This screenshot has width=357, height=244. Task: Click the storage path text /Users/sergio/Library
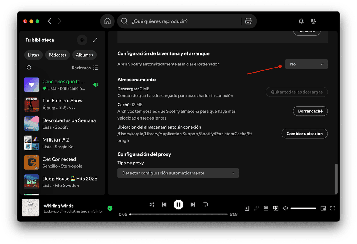pyautogui.click(x=185, y=137)
